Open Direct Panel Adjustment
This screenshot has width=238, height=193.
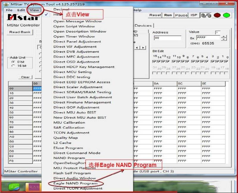77,41
